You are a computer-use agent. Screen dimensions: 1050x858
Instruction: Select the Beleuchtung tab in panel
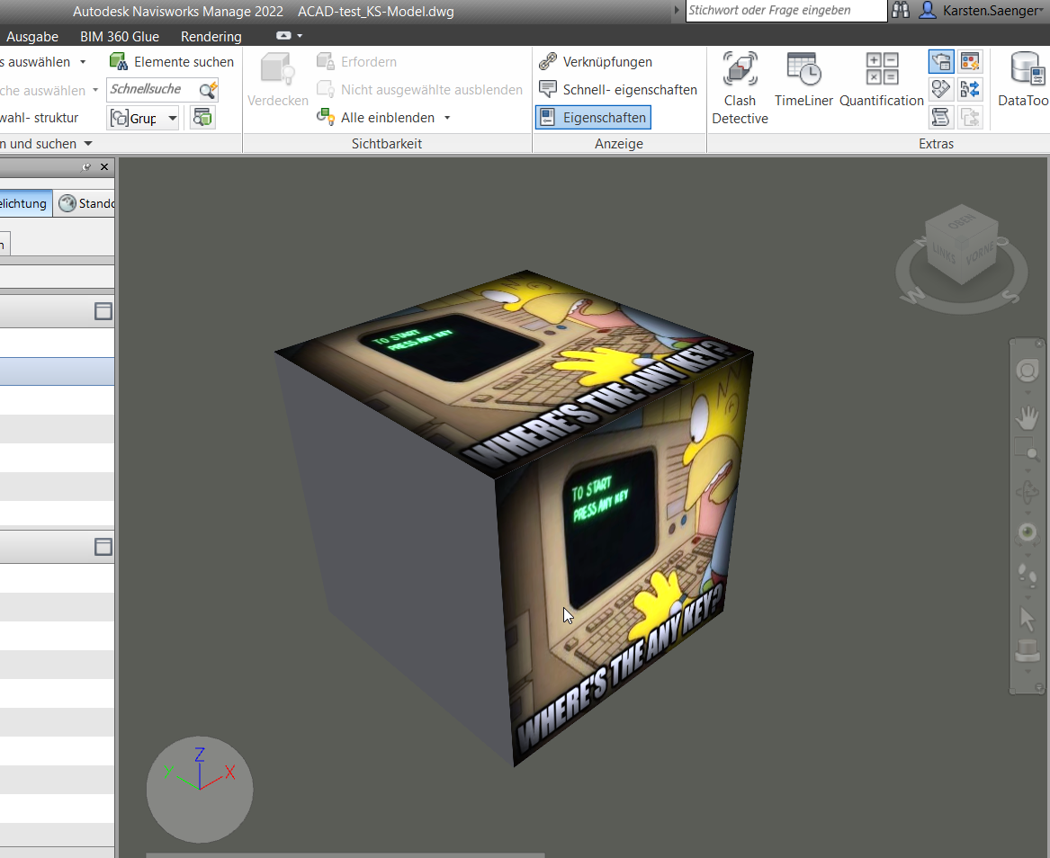tap(25, 203)
